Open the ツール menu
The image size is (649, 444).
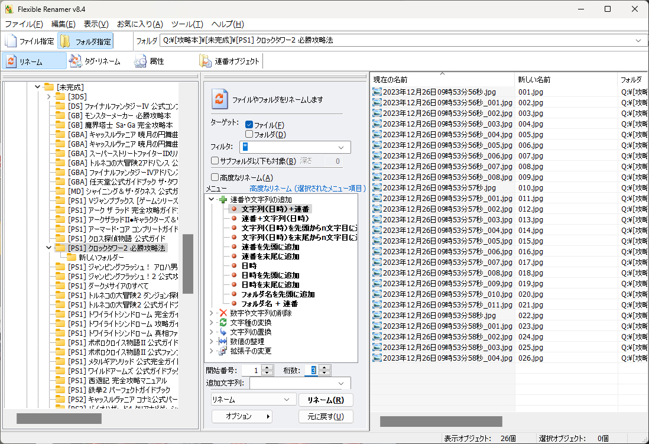[x=187, y=24]
